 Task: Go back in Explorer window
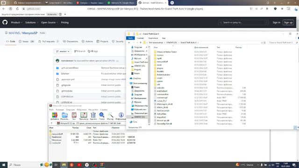click(x=129, y=42)
